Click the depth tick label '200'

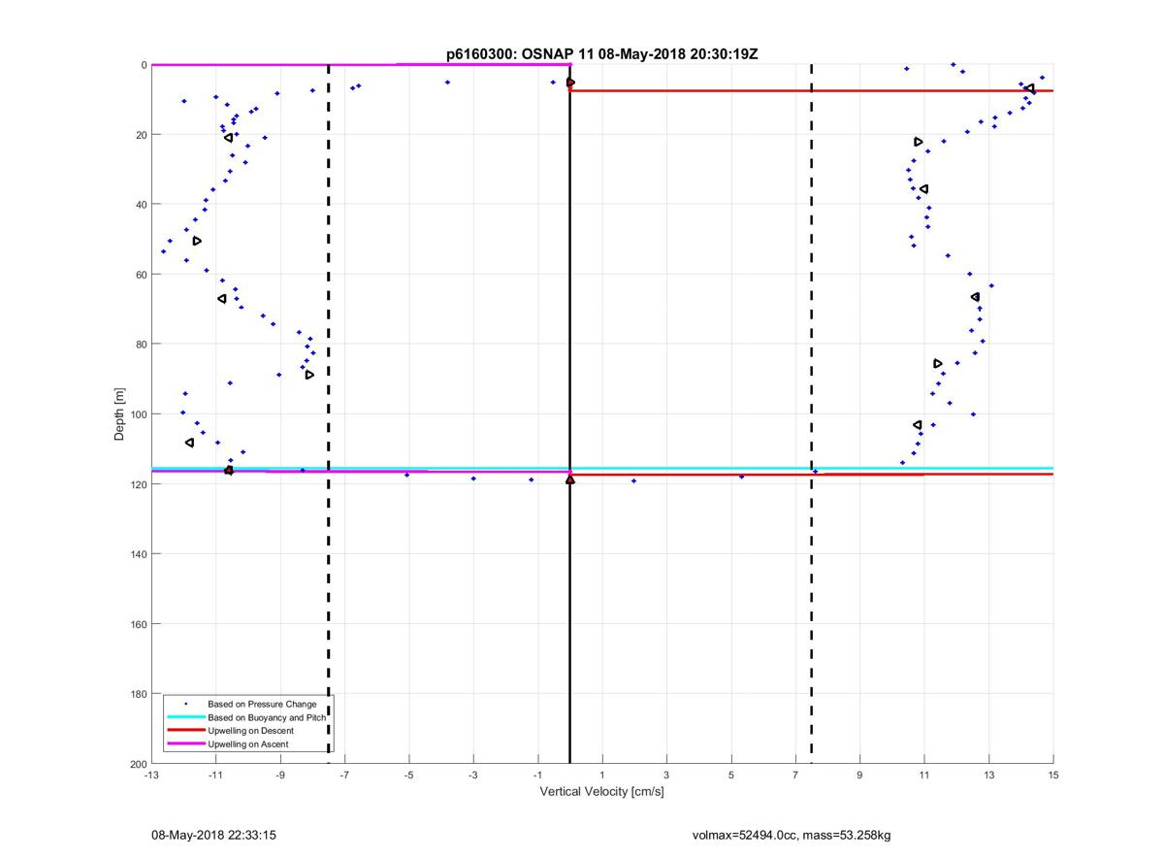(x=138, y=764)
